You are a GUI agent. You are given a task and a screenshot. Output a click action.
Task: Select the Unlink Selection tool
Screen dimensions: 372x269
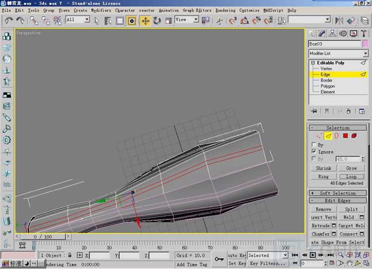tap(45, 21)
